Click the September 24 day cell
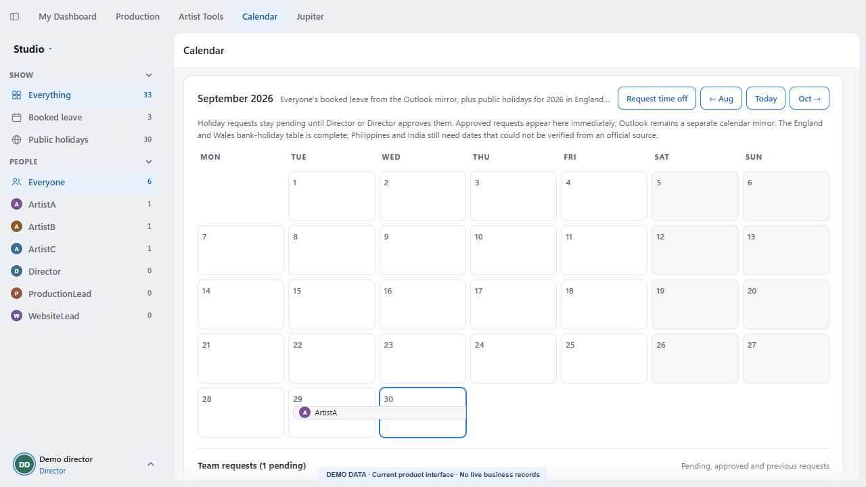 pos(514,358)
